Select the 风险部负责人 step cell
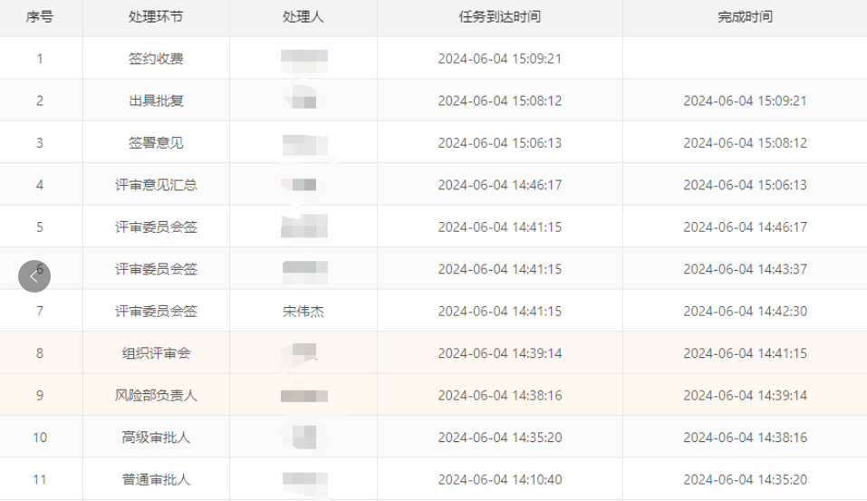This screenshot has height=501, width=867. pos(156,396)
